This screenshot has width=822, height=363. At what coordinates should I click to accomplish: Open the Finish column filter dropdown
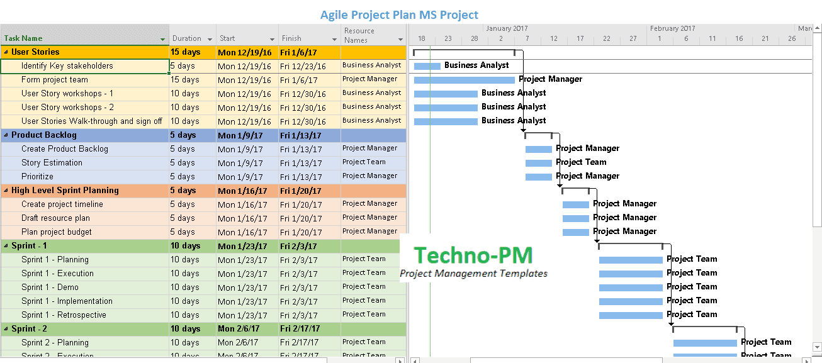pyautogui.click(x=334, y=40)
